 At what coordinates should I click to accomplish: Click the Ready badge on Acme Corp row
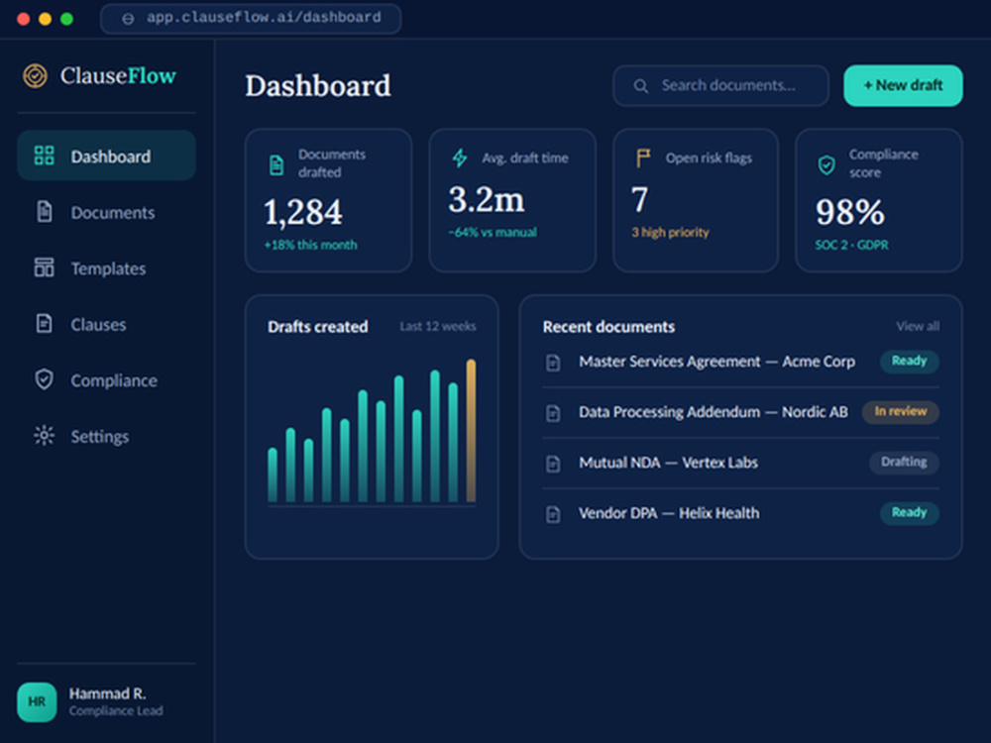pyautogui.click(x=910, y=361)
